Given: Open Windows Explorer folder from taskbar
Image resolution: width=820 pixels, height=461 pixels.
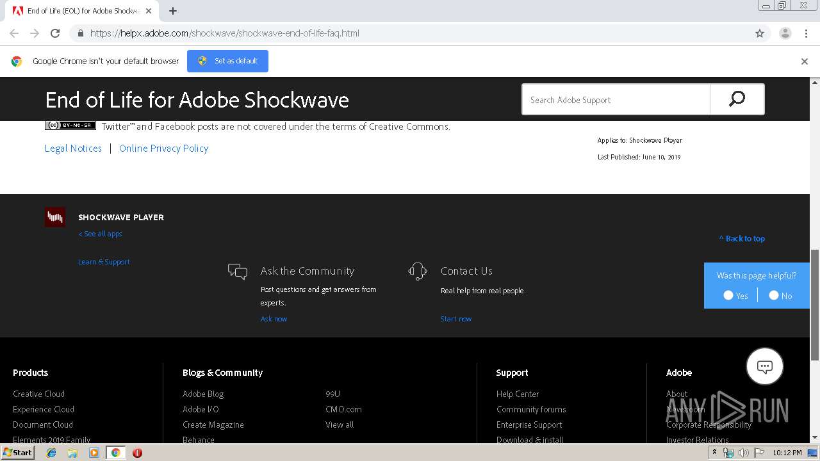Looking at the screenshot, I should pyautogui.click(x=72, y=453).
